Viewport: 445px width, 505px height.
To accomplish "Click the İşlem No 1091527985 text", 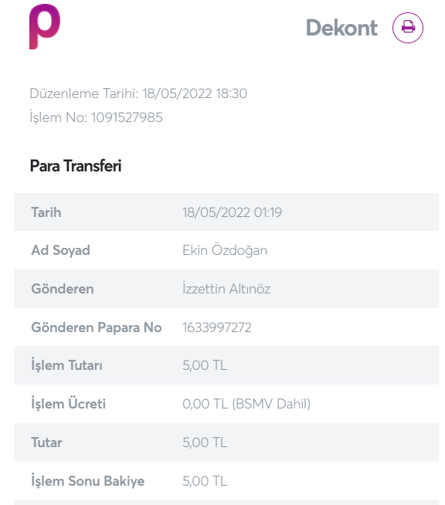I will pos(96,117).
